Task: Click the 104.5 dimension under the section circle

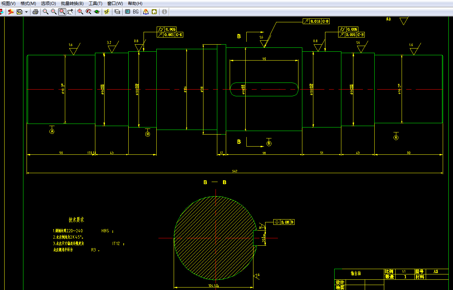Action: pos(213,285)
